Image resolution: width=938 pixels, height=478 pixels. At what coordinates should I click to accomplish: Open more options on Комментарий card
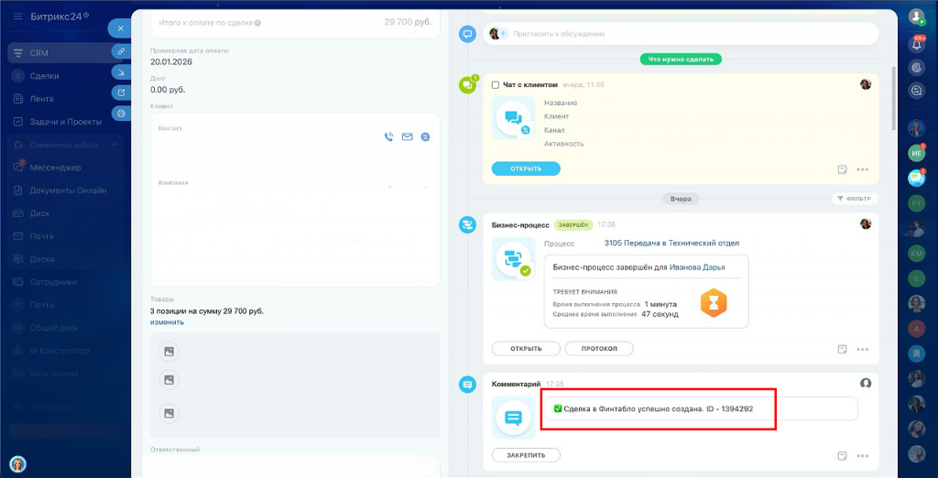pyautogui.click(x=862, y=455)
